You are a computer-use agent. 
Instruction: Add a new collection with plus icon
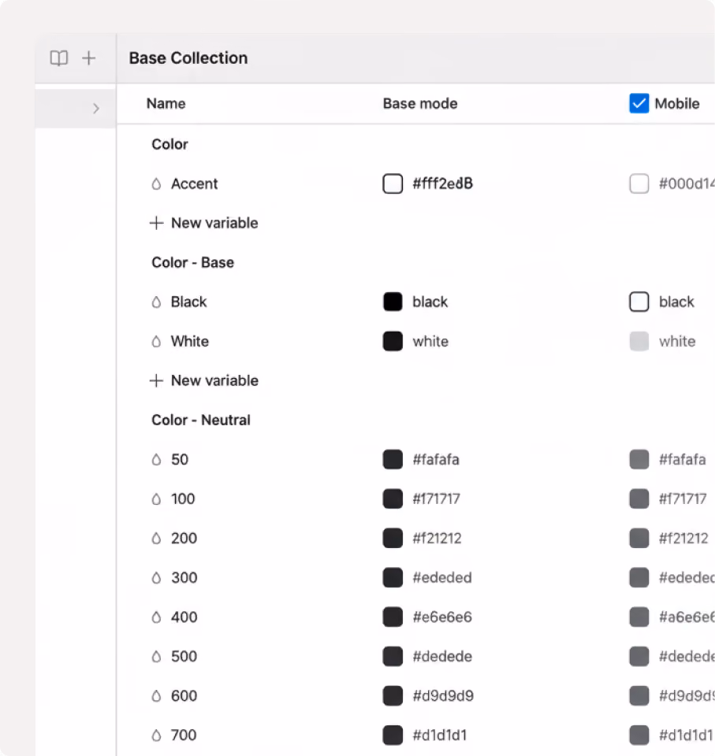coord(89,58)
